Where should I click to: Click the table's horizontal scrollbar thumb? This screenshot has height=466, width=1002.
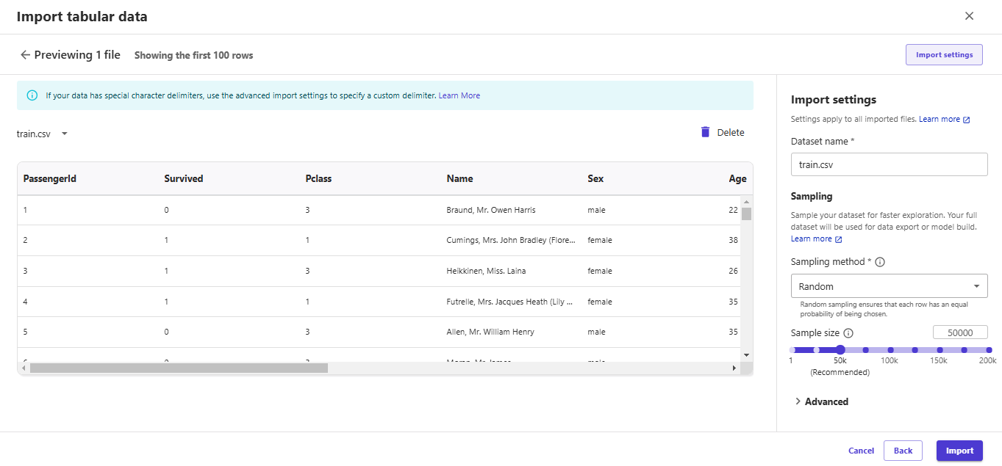179,368
